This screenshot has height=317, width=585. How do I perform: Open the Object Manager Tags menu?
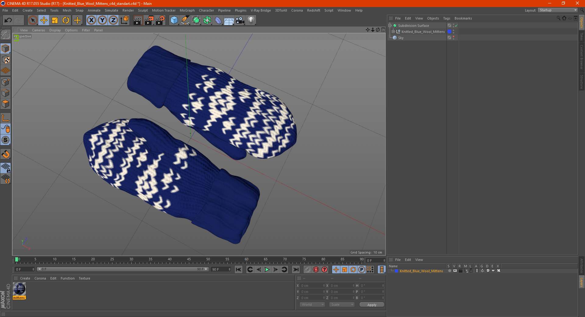click(447, 18)
